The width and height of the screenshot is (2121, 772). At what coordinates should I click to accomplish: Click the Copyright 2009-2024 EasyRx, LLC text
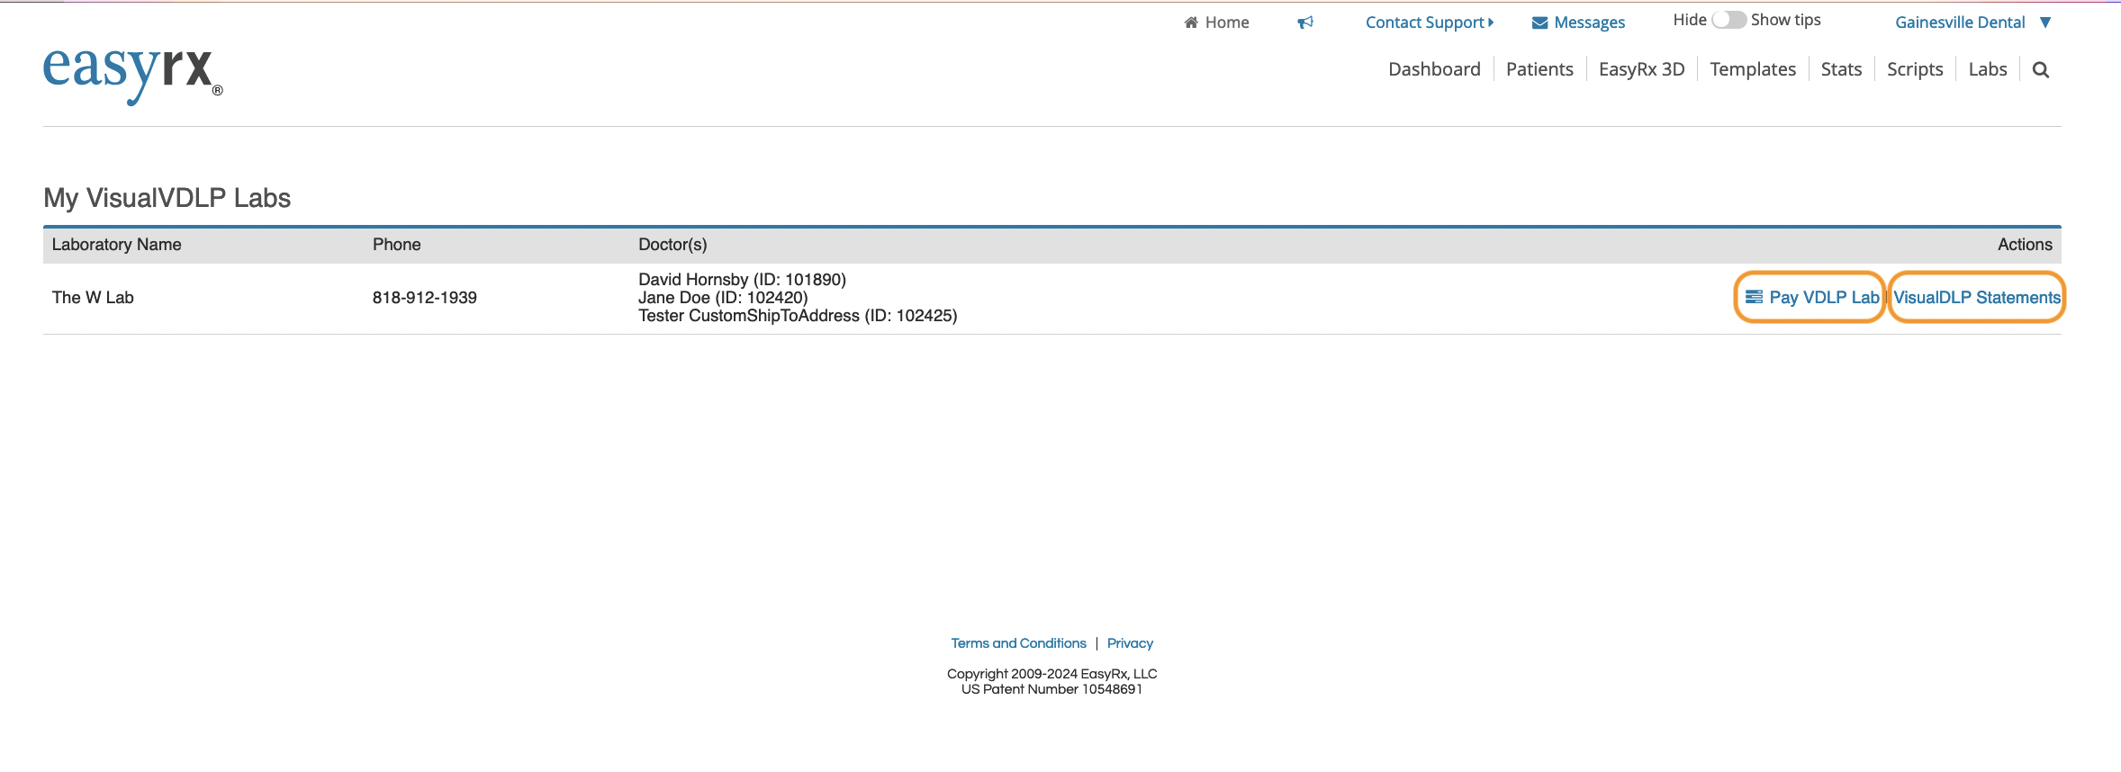1051,674
